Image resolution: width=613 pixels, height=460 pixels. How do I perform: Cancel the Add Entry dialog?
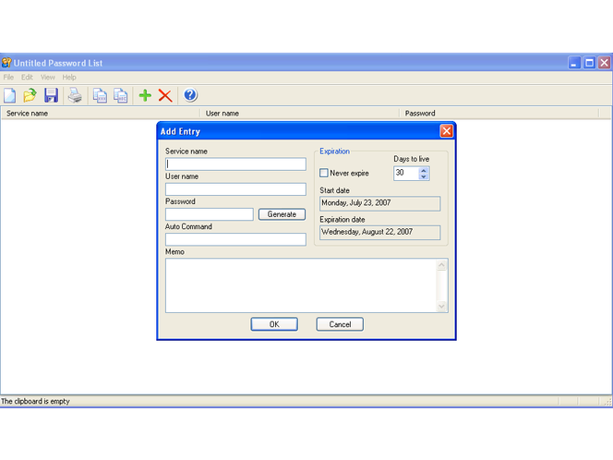(x=340, y=324)
